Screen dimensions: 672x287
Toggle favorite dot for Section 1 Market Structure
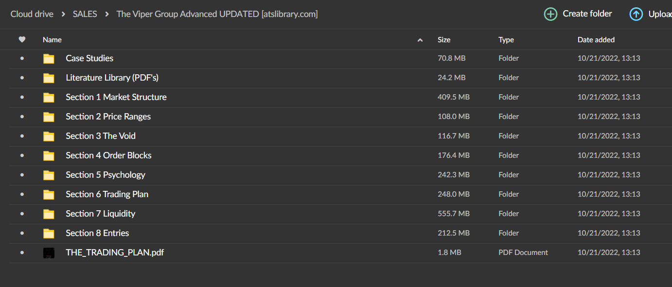[22, 97]
